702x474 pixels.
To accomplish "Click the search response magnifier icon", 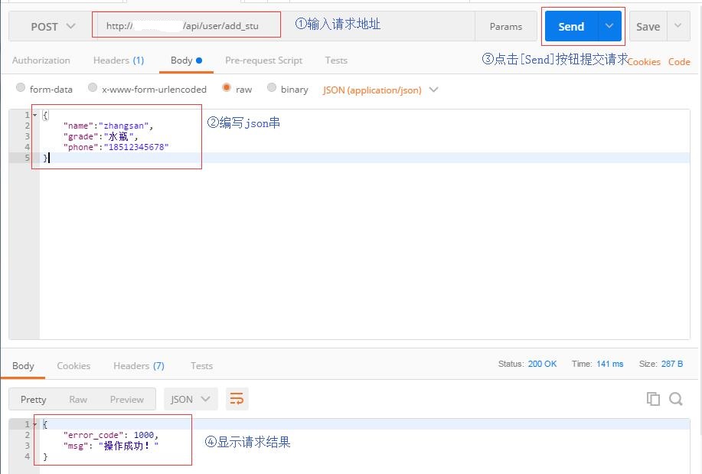I will [x=675, y=398].
